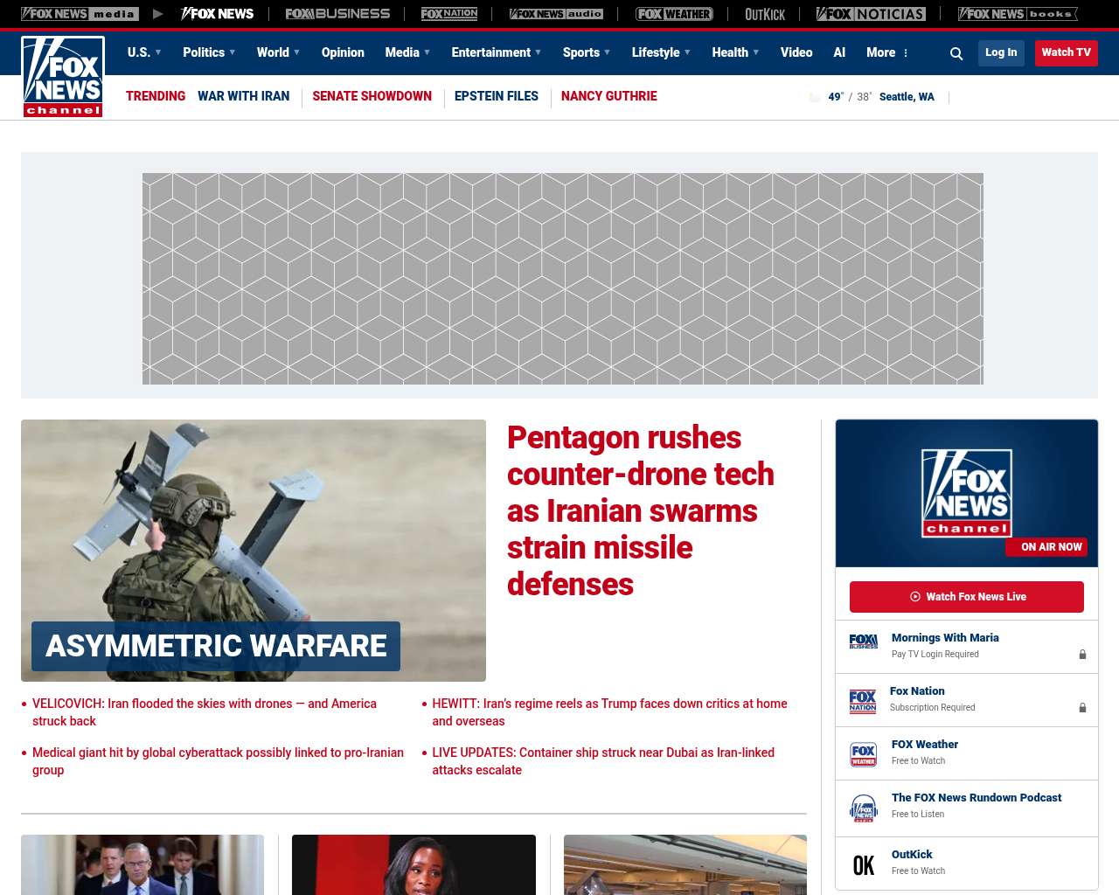
Task: Click the Fox Business icon beside Mornings With Maria
Action: pyautogui.click(x=864, y=642)
